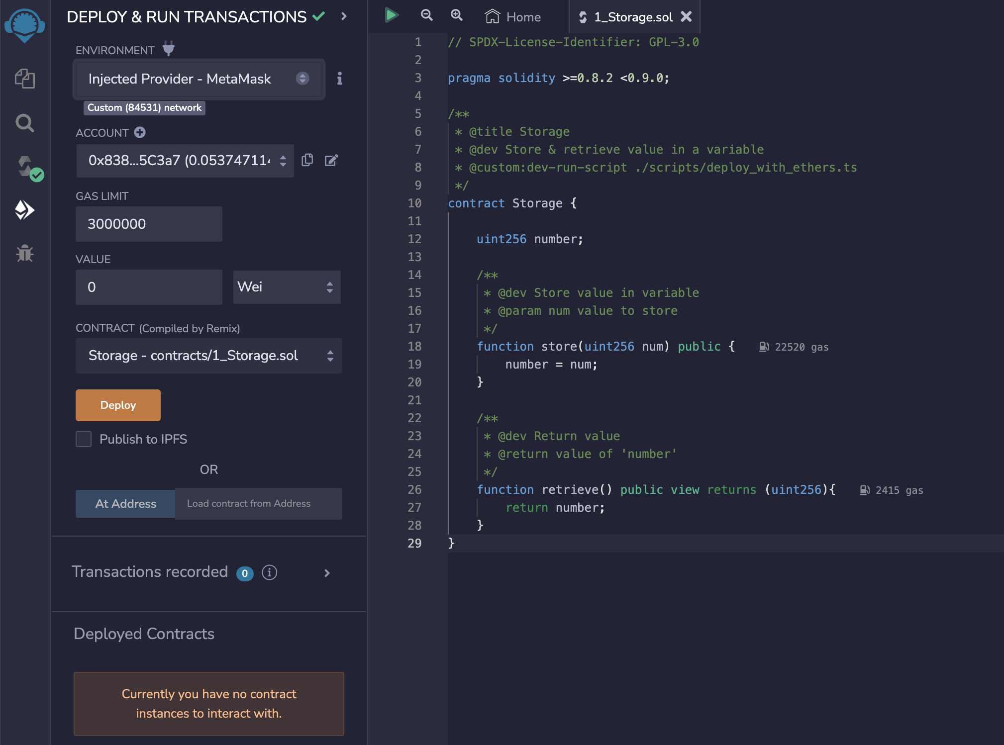This screenshot has width=1004, height=745.
Task: Open the Storage contract selection dropdown
Action: point(208,356)
